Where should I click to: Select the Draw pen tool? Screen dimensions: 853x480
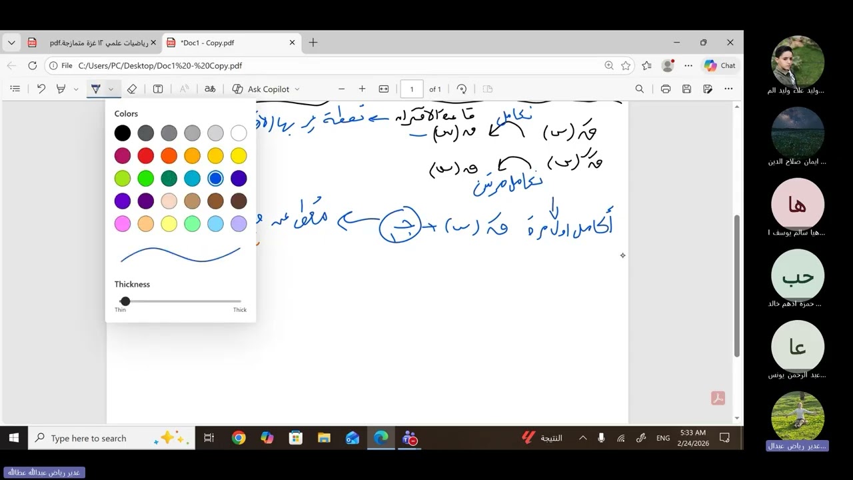coord(96,89)
